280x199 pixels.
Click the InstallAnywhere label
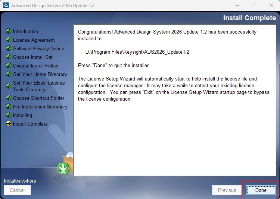20,181
